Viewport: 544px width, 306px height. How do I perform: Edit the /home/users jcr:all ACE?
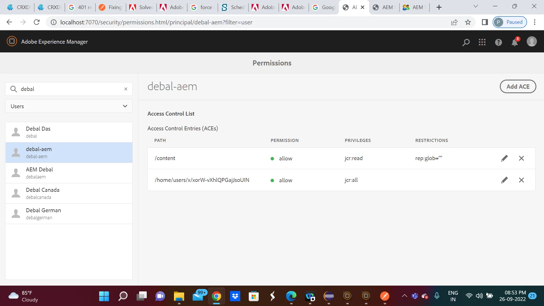(504, 180)
